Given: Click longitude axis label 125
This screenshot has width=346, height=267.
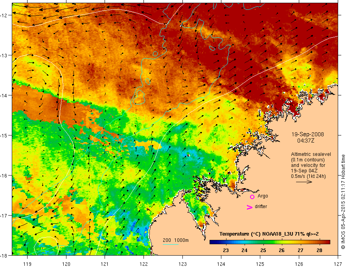Looking at the screenshot, I should 260,264.
